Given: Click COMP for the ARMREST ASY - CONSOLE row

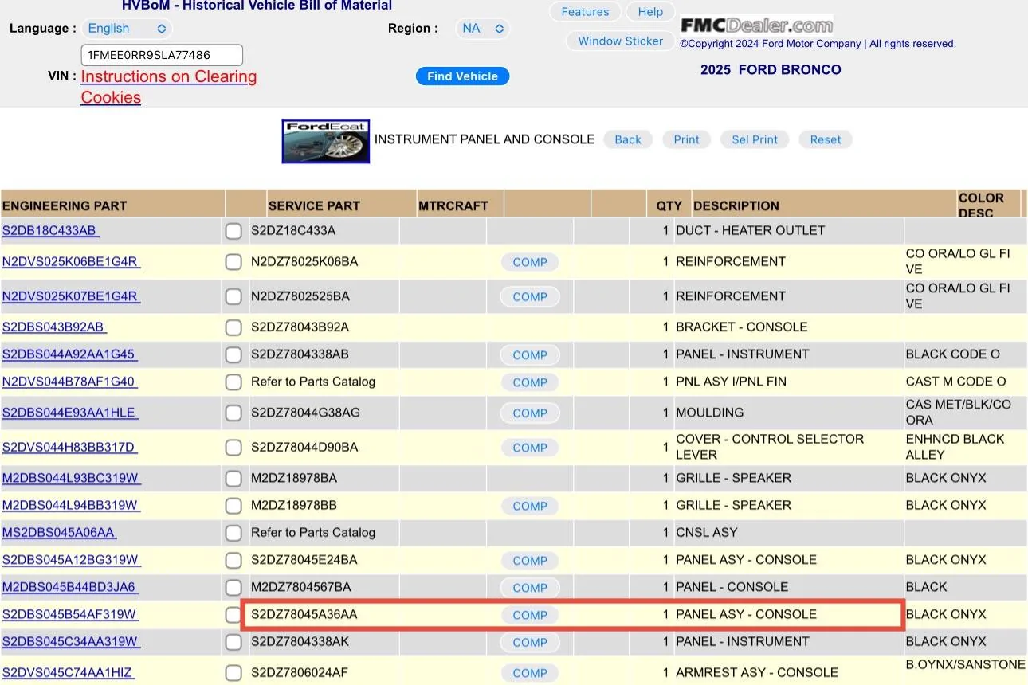Looking at the screenshot, I should [530, 673].
